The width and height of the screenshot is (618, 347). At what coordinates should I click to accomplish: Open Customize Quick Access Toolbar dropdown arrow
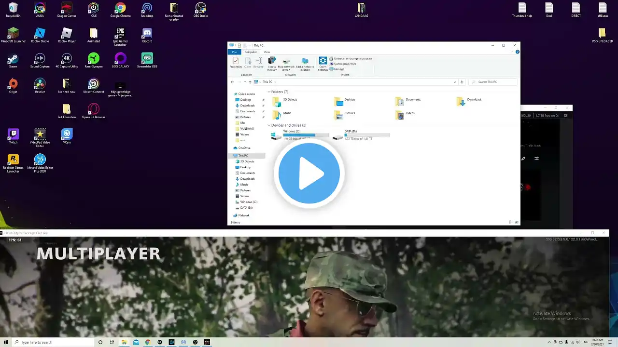[250, 45]
